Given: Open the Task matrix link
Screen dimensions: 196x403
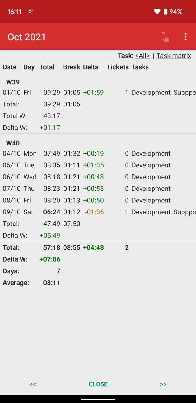Looking at the screenshot, I should (174, 56).
